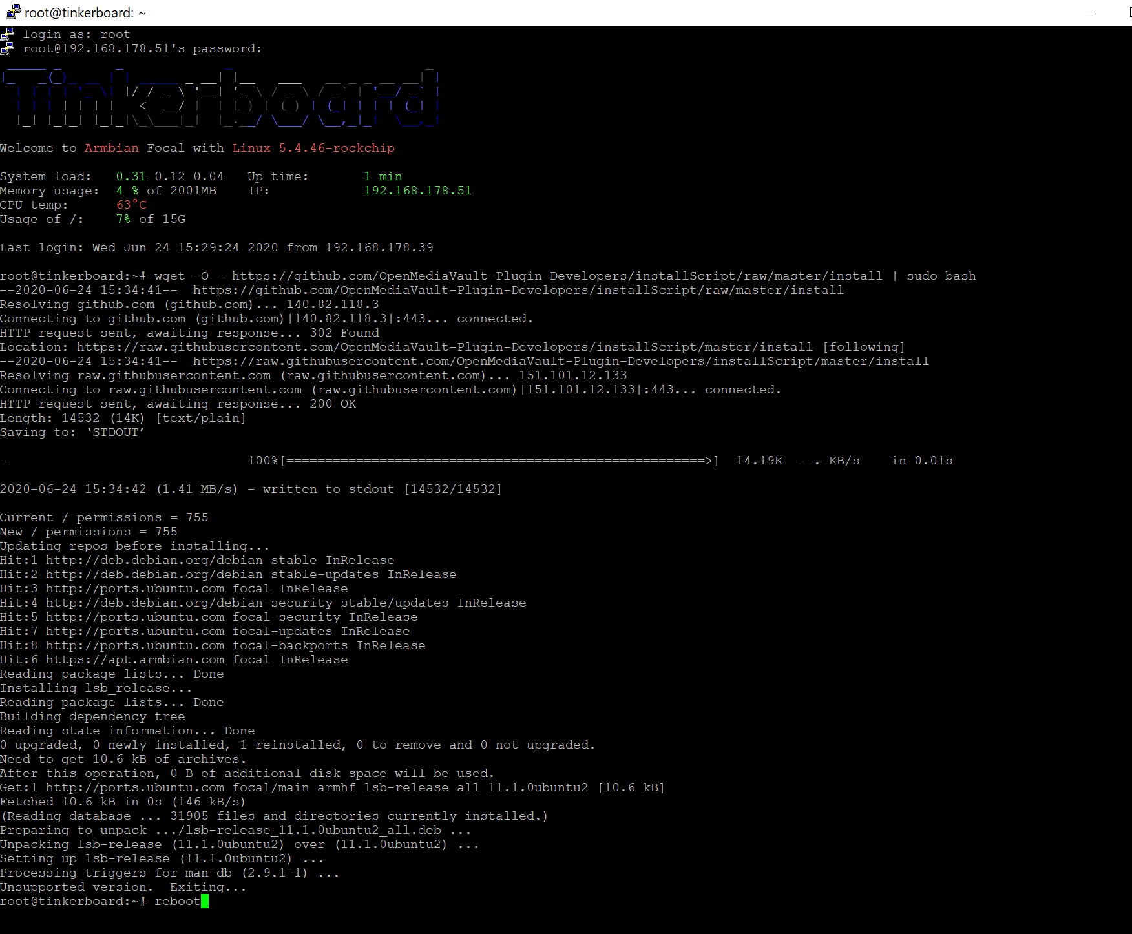Click the "Hit:5" focal-security InRelease line

click(x=209, y=617)
